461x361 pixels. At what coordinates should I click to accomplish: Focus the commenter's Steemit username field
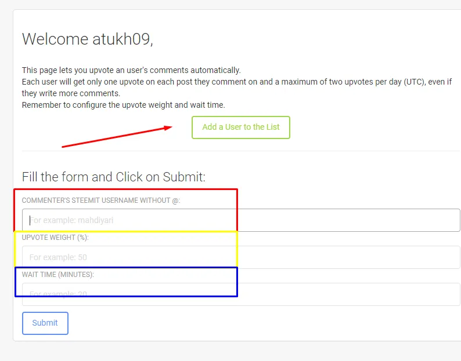241,220
